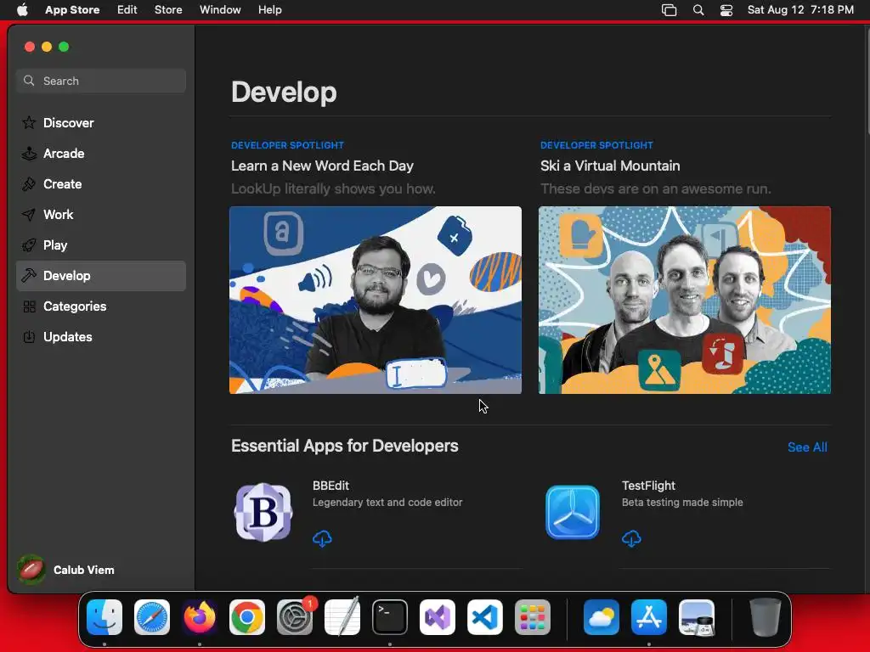Open the Store menu
Viewport: 870px width, 652px height.
click(168, 10)
